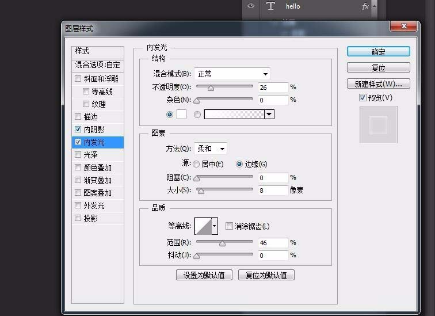Open the 描边 settings label
The image size is (435, 316).
click(x=91, y=117)
